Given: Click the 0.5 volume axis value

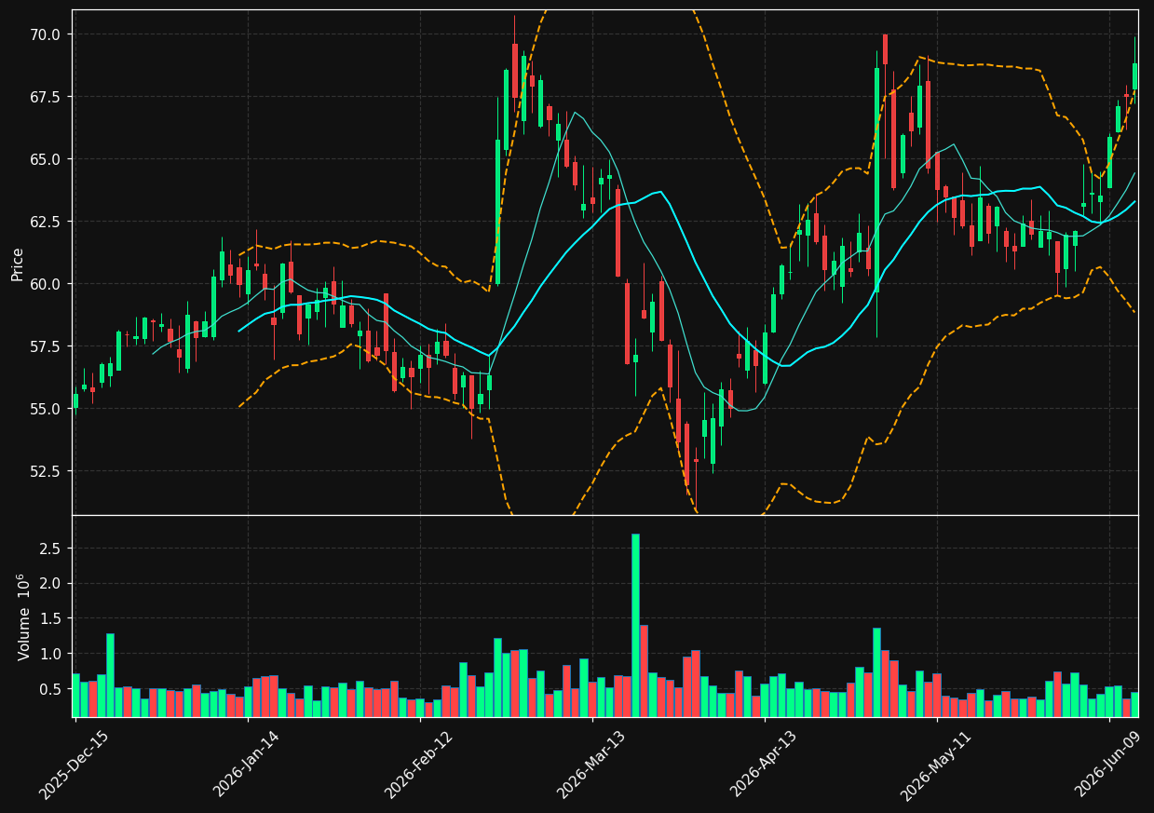Looking at the screenshot, I should pos(52,689).
